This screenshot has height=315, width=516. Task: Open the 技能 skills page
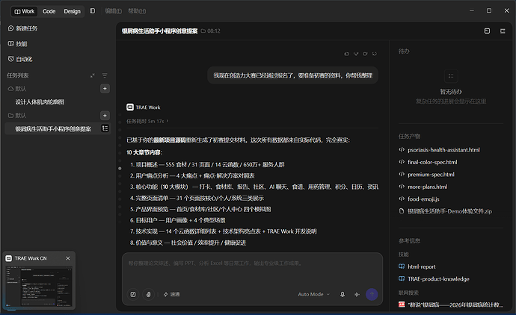(18, 44)
